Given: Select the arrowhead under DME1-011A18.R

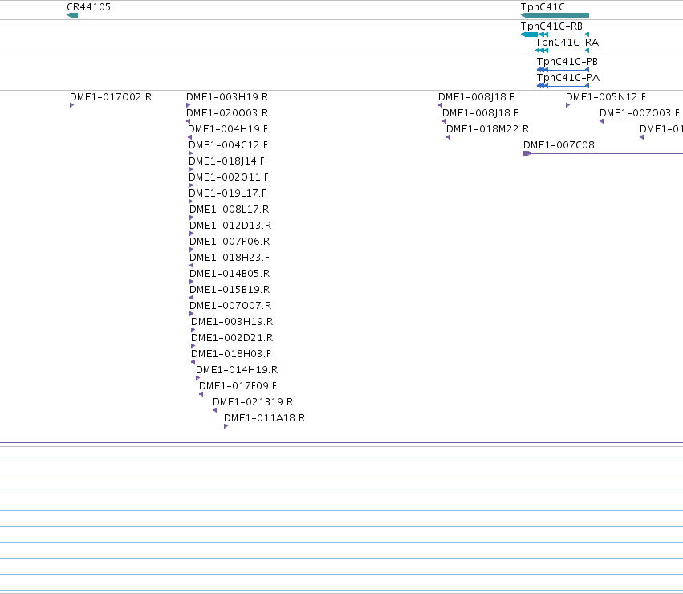Looking at the screenshot, I should point(226,426).
